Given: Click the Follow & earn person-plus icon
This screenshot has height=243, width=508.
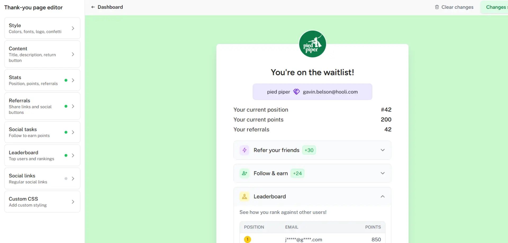Looking at the screenshot, I should click(x=244, y=173).
